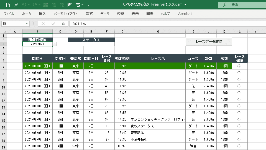Viewport: 266px width, 150px height.
Task: Click the Undo arrow icon
Action: (24, 5)
